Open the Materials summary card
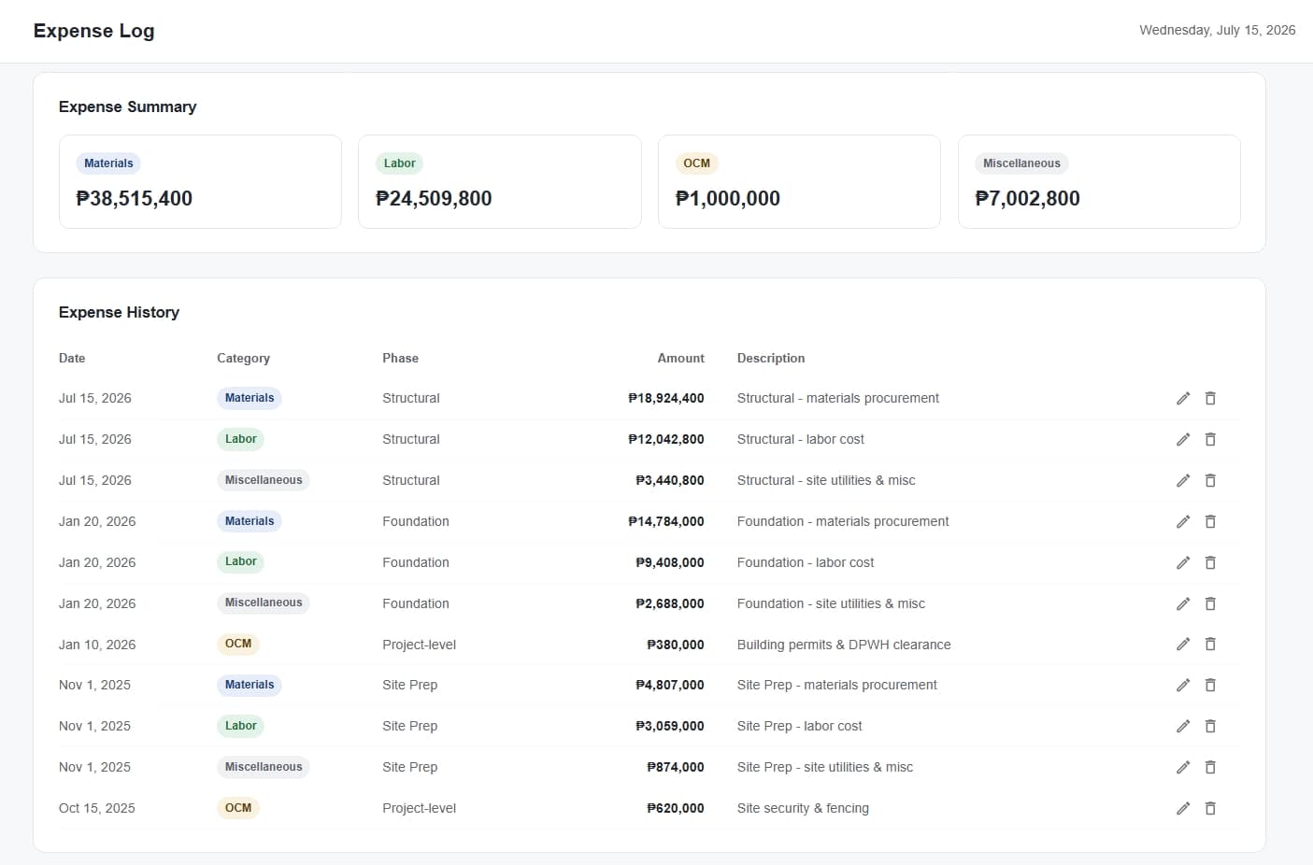 (x=200, y=181)
